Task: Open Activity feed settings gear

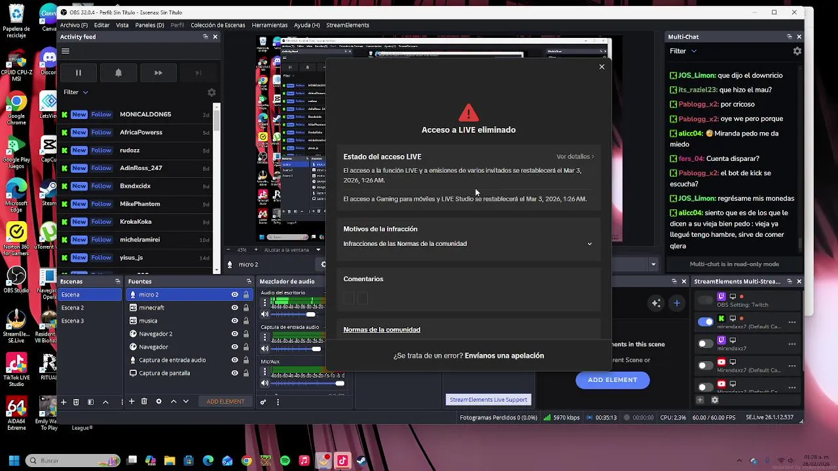Action: 211,92
